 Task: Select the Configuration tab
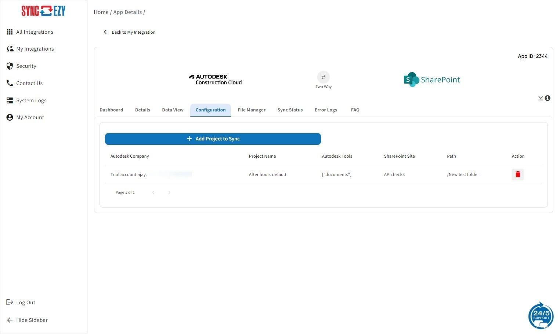(210, 110)
